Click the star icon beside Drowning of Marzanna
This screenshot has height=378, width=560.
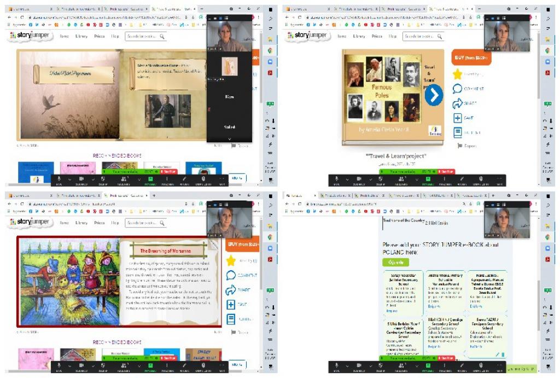pyautogui.click(x=231, y=261)
